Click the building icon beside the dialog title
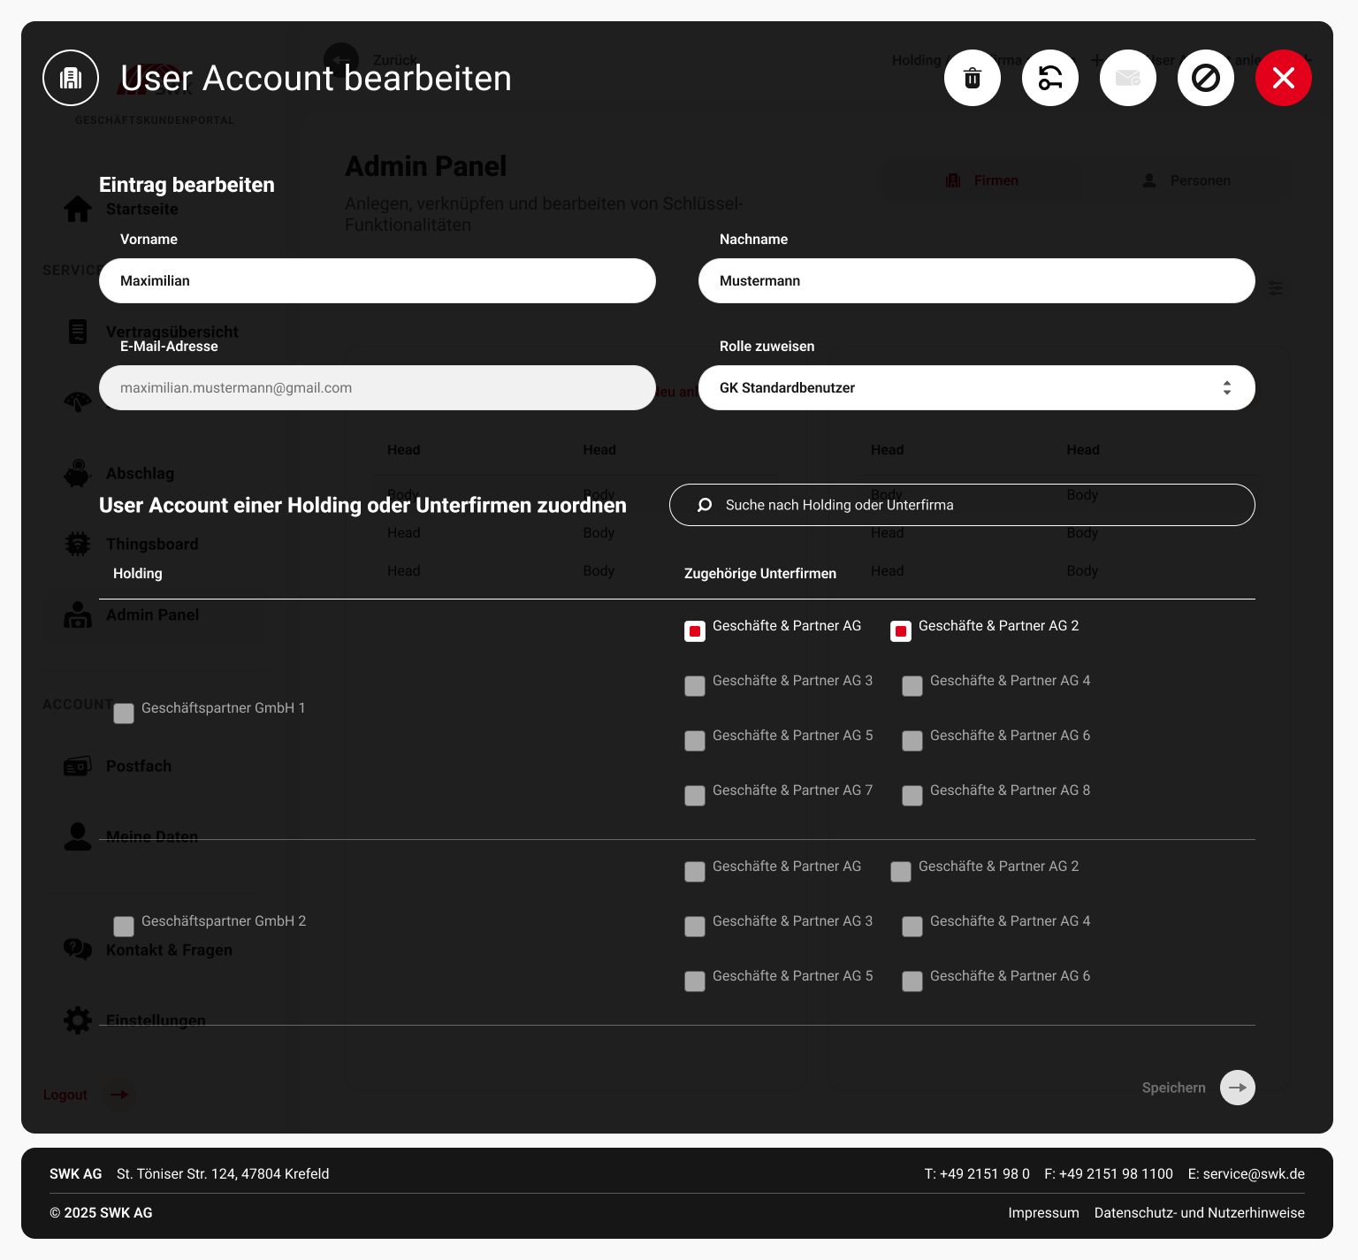 71,78
